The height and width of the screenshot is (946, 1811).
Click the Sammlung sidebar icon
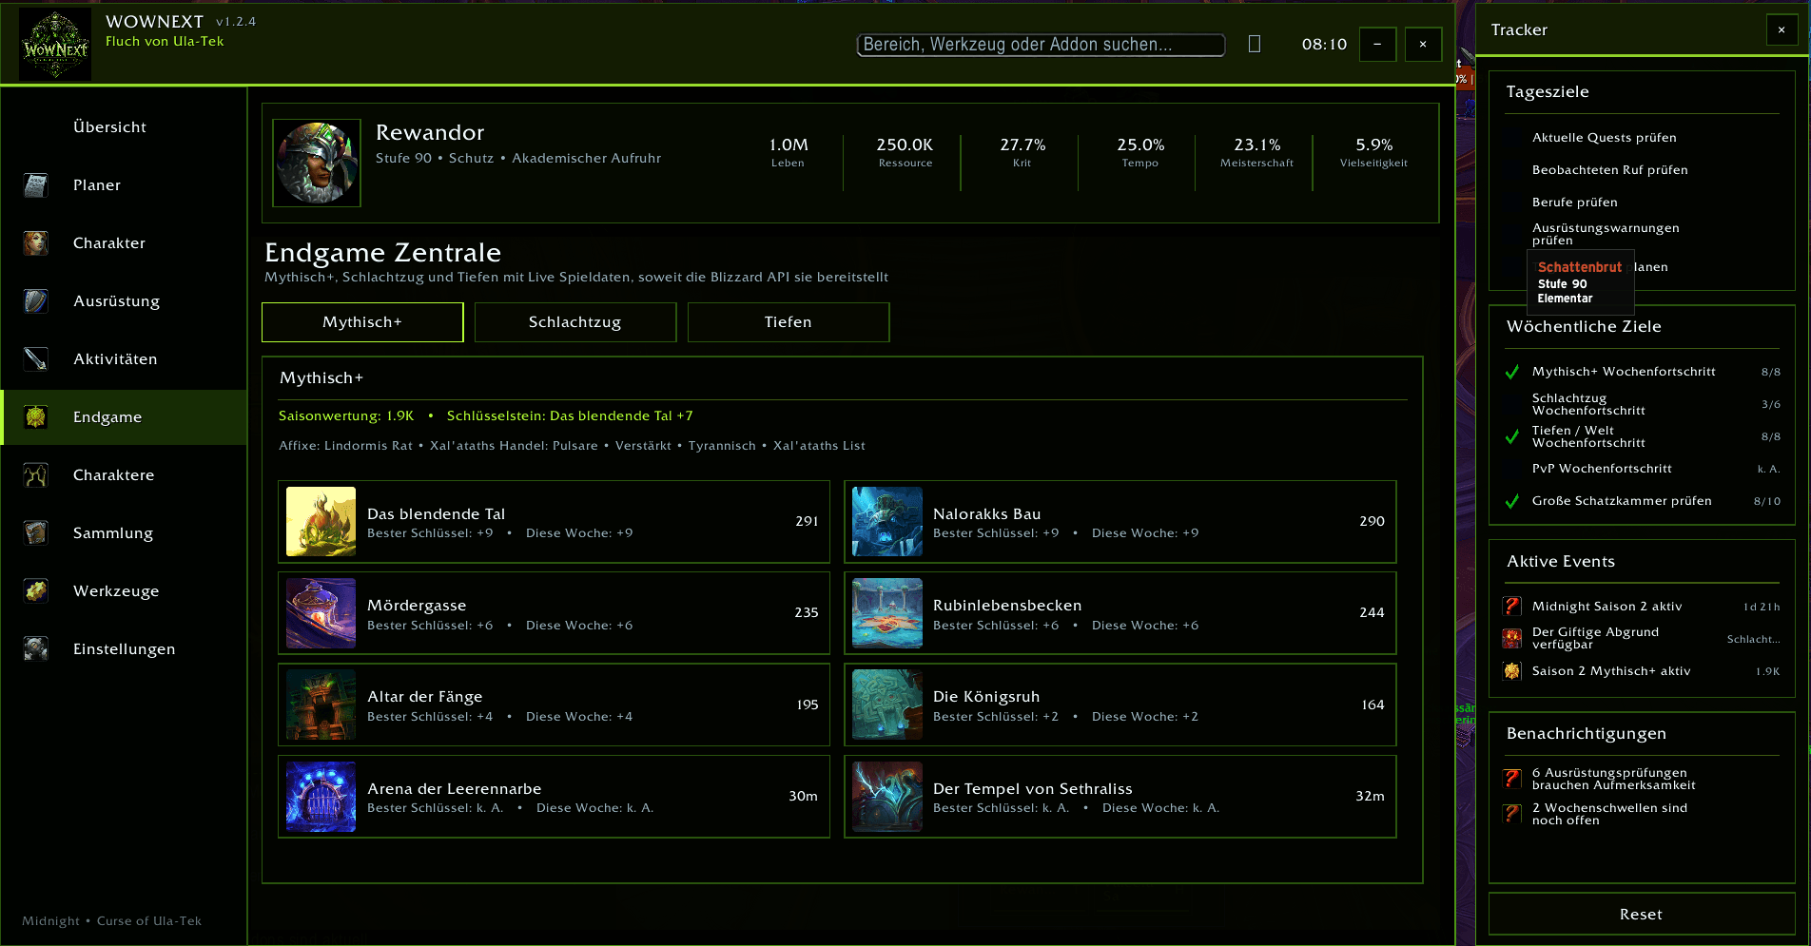pyautogui.click(x=36, y=533)
